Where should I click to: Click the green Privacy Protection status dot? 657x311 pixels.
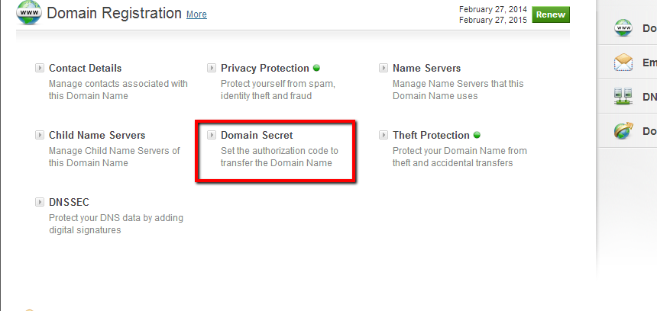(x=316, y=68)
